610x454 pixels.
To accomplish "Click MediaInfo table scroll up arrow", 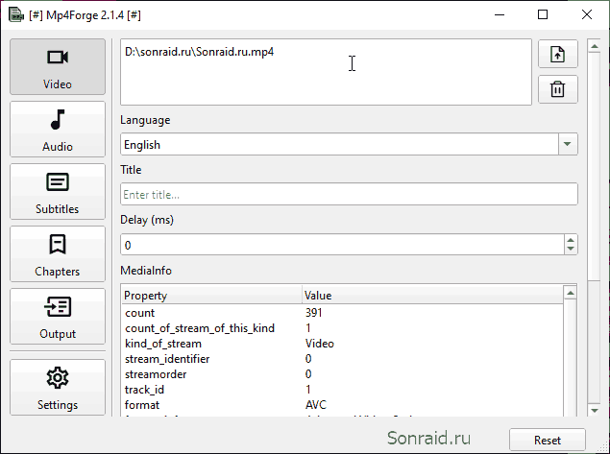I will click(571, 293).
